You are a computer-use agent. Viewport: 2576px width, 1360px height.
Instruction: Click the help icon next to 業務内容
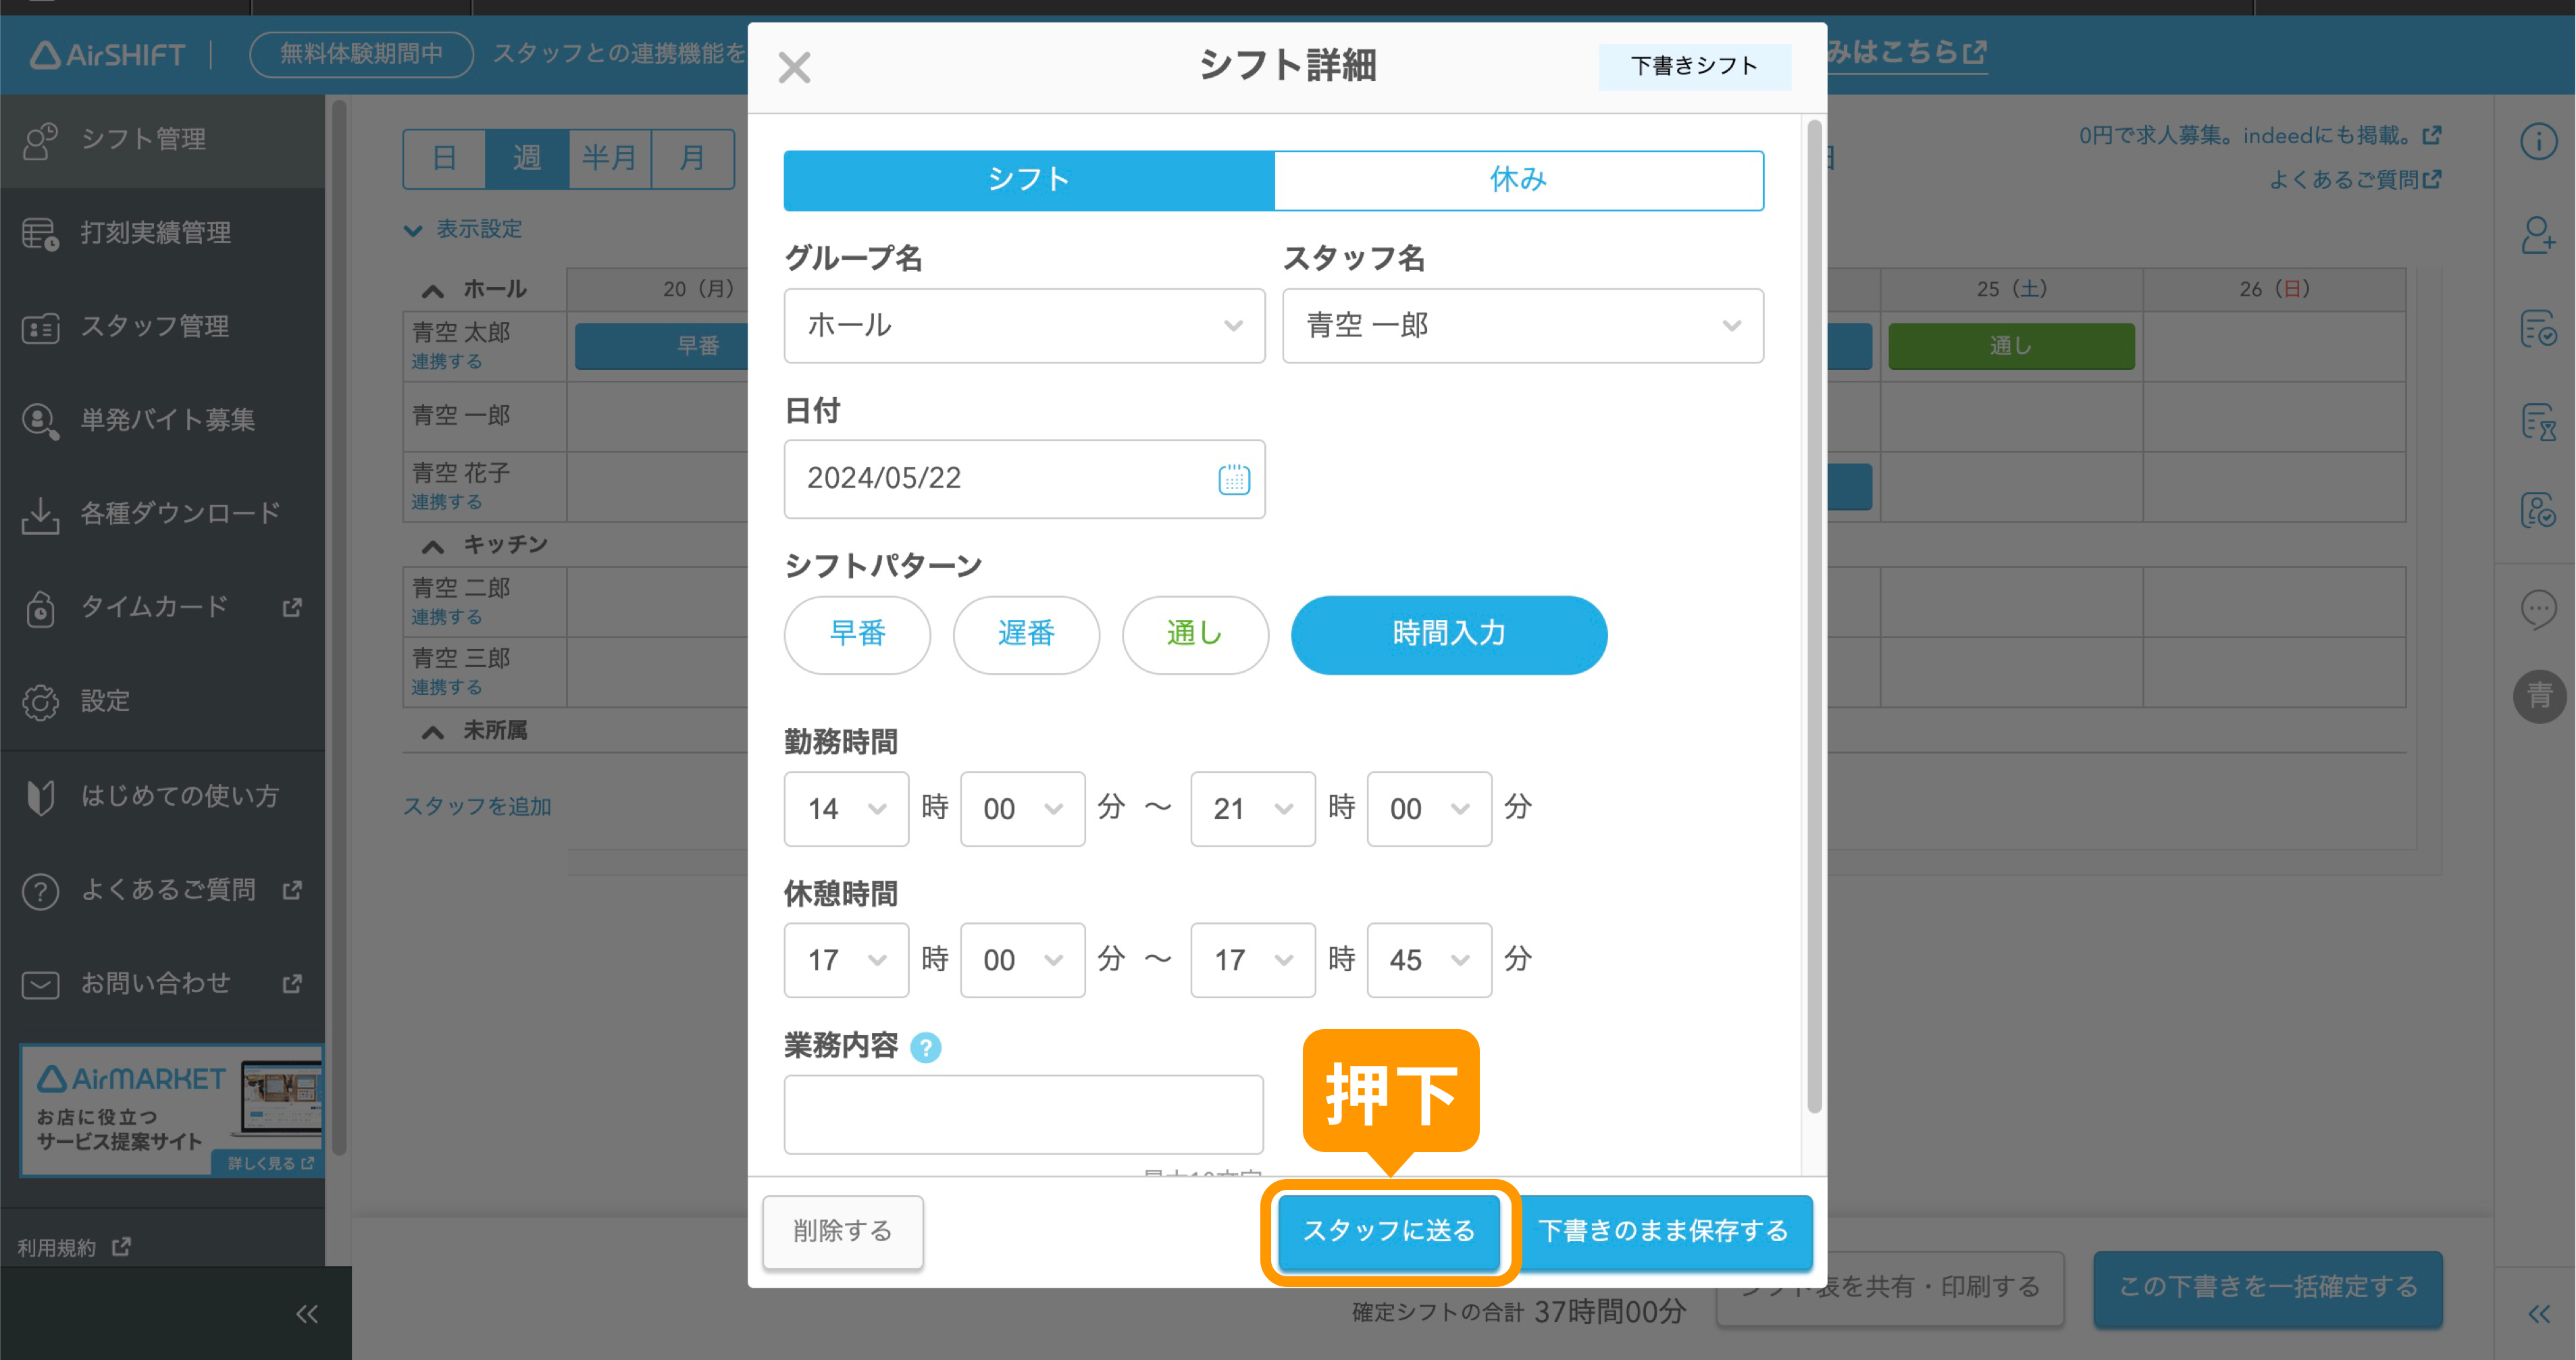click(926, 1047)
